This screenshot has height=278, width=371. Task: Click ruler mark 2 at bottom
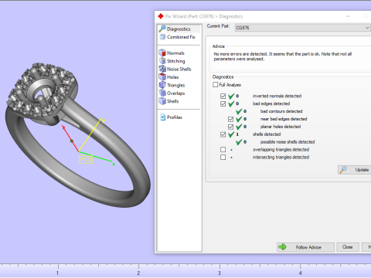138,273
